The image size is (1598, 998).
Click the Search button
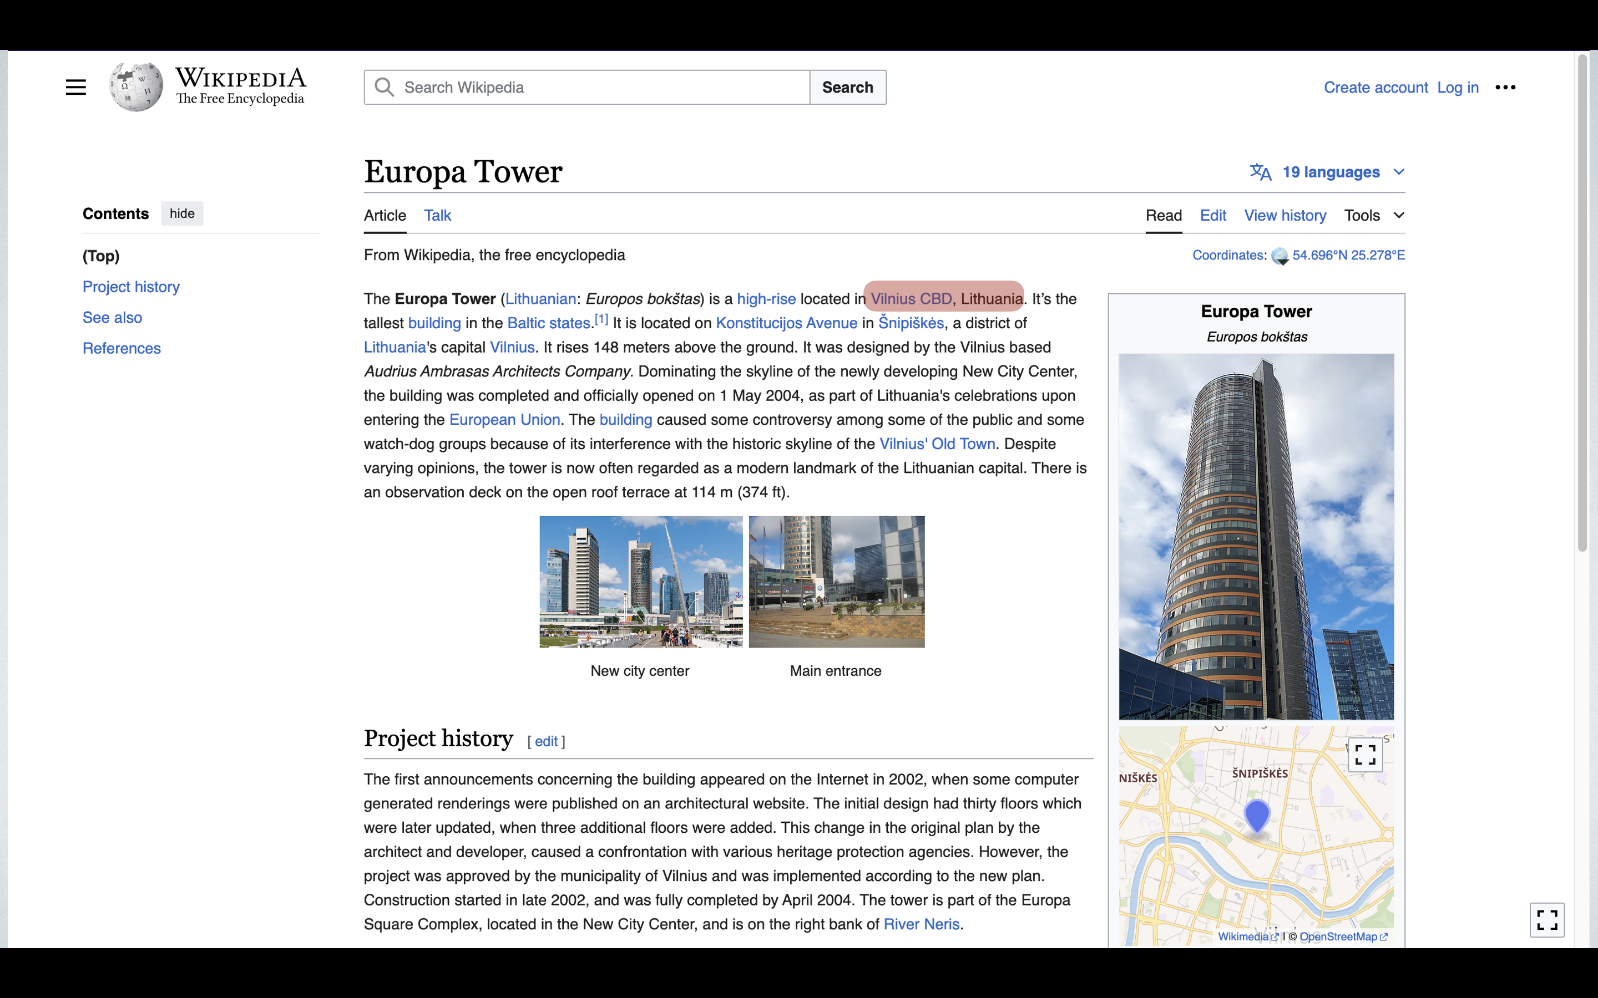point(847,87)
